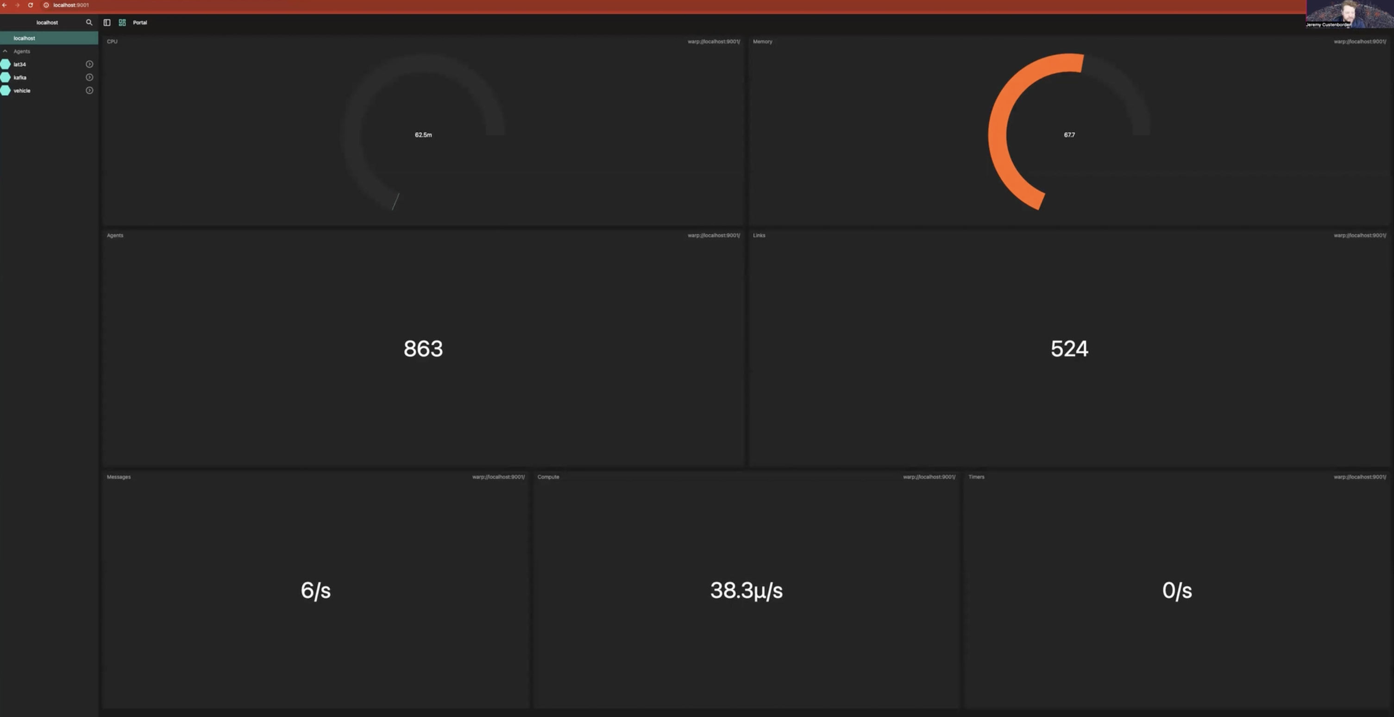Click the Compute panel title
Image resolution: width=1394 pixels, height=717 pixels.
click(548, 477)
